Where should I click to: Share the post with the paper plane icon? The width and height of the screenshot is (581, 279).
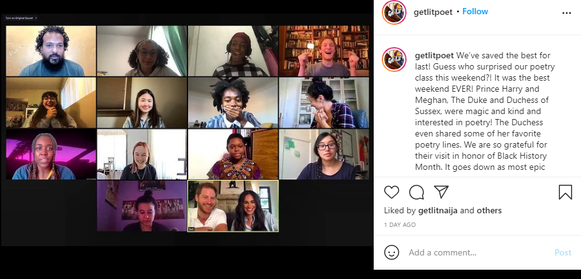point(441,192)
